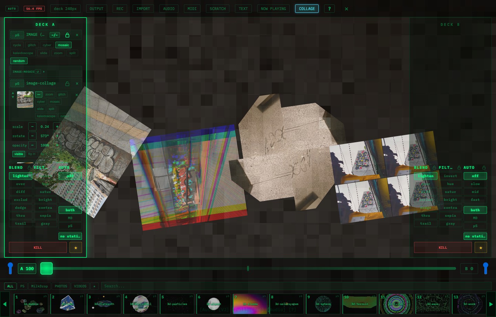Toggle the mosaic effect on IMAGE layer
496x317 pixels.
[63, 45]
